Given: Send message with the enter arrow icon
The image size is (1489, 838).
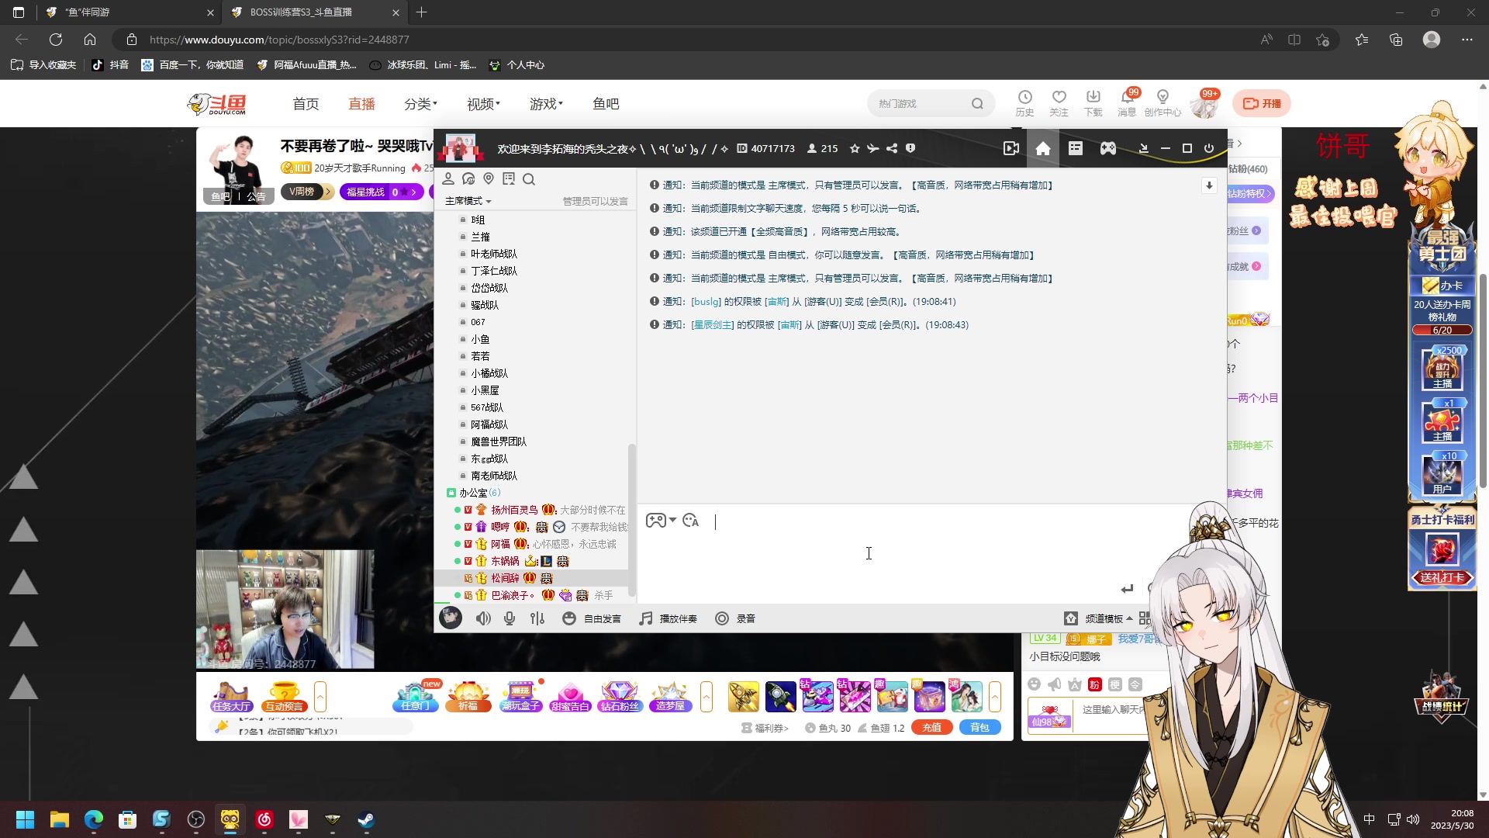Looking at the screenshot, I should pyautogui.click(x=1127, y=589).
